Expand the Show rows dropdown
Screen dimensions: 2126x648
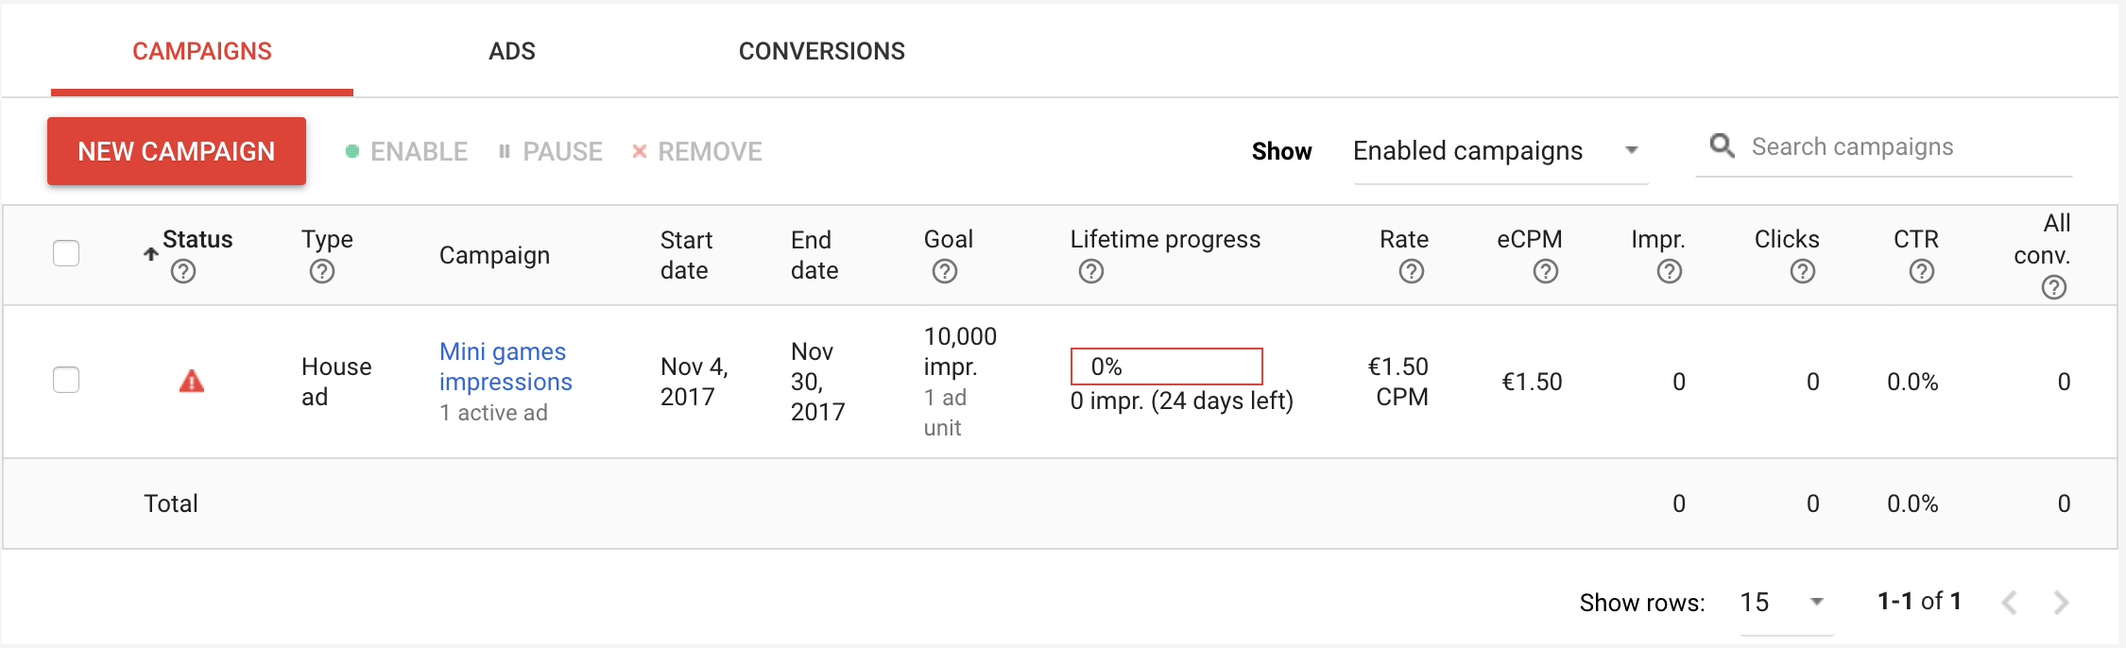[1785, 602]
